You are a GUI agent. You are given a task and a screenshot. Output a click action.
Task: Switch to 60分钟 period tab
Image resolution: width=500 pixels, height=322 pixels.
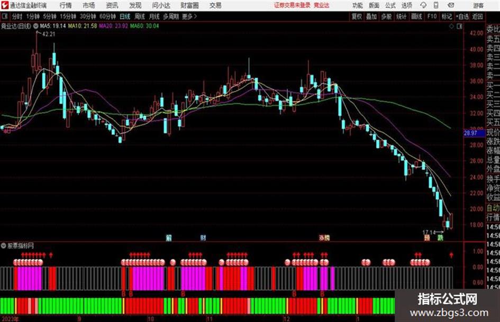[x=107, y=16]
